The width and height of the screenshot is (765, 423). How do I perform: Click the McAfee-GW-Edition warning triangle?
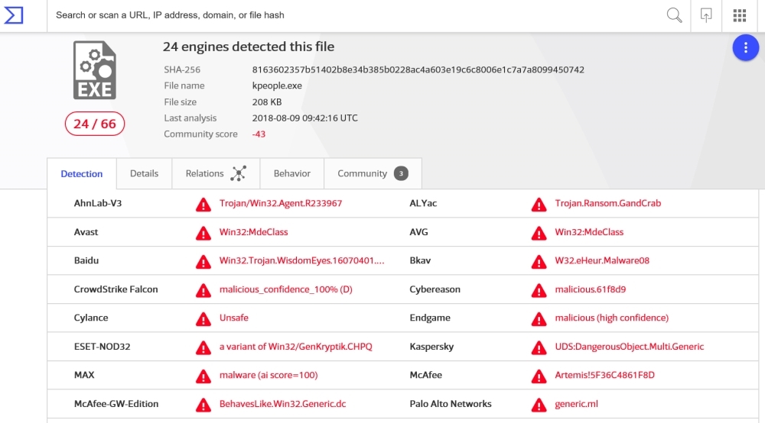click(203, 405)
